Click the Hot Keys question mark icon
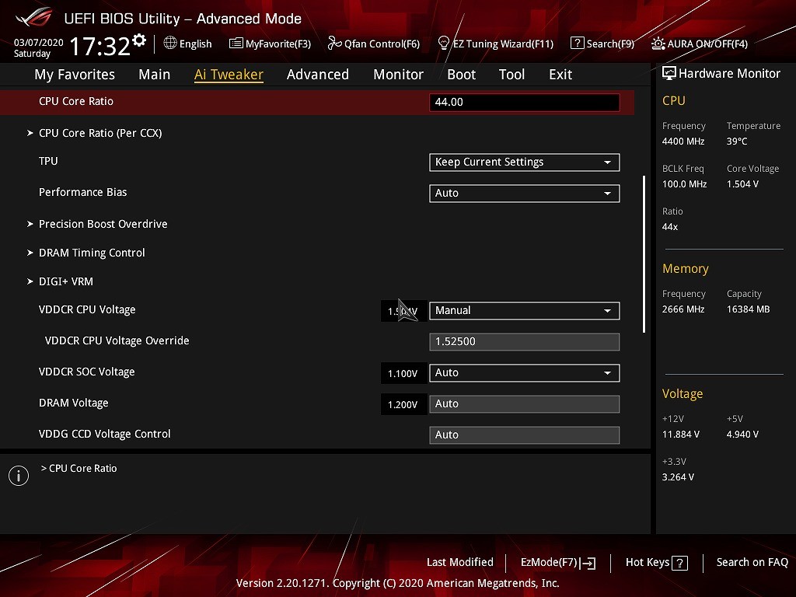 (679, 563)
